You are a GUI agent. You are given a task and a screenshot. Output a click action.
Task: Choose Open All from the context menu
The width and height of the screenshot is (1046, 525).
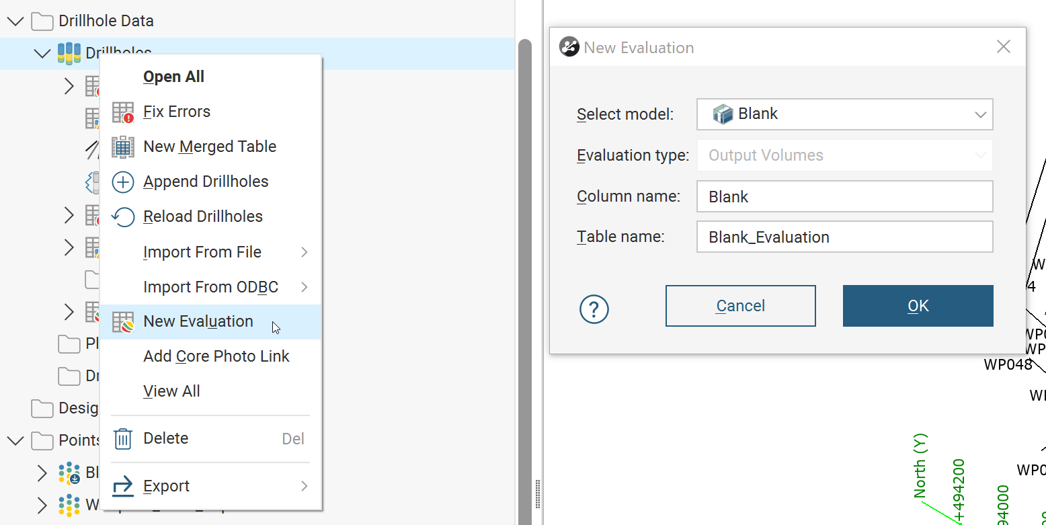[211, 77]
